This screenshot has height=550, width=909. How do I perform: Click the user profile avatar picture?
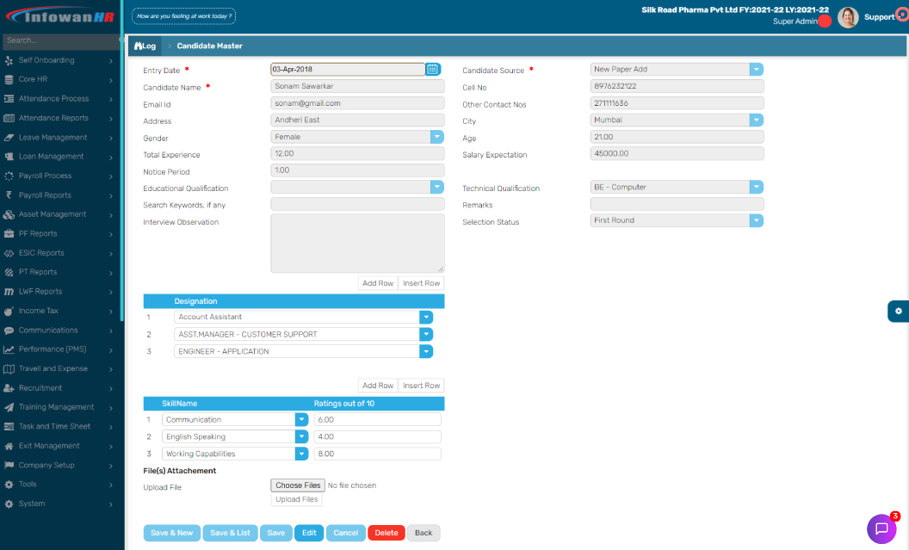[x=848, y=17]
